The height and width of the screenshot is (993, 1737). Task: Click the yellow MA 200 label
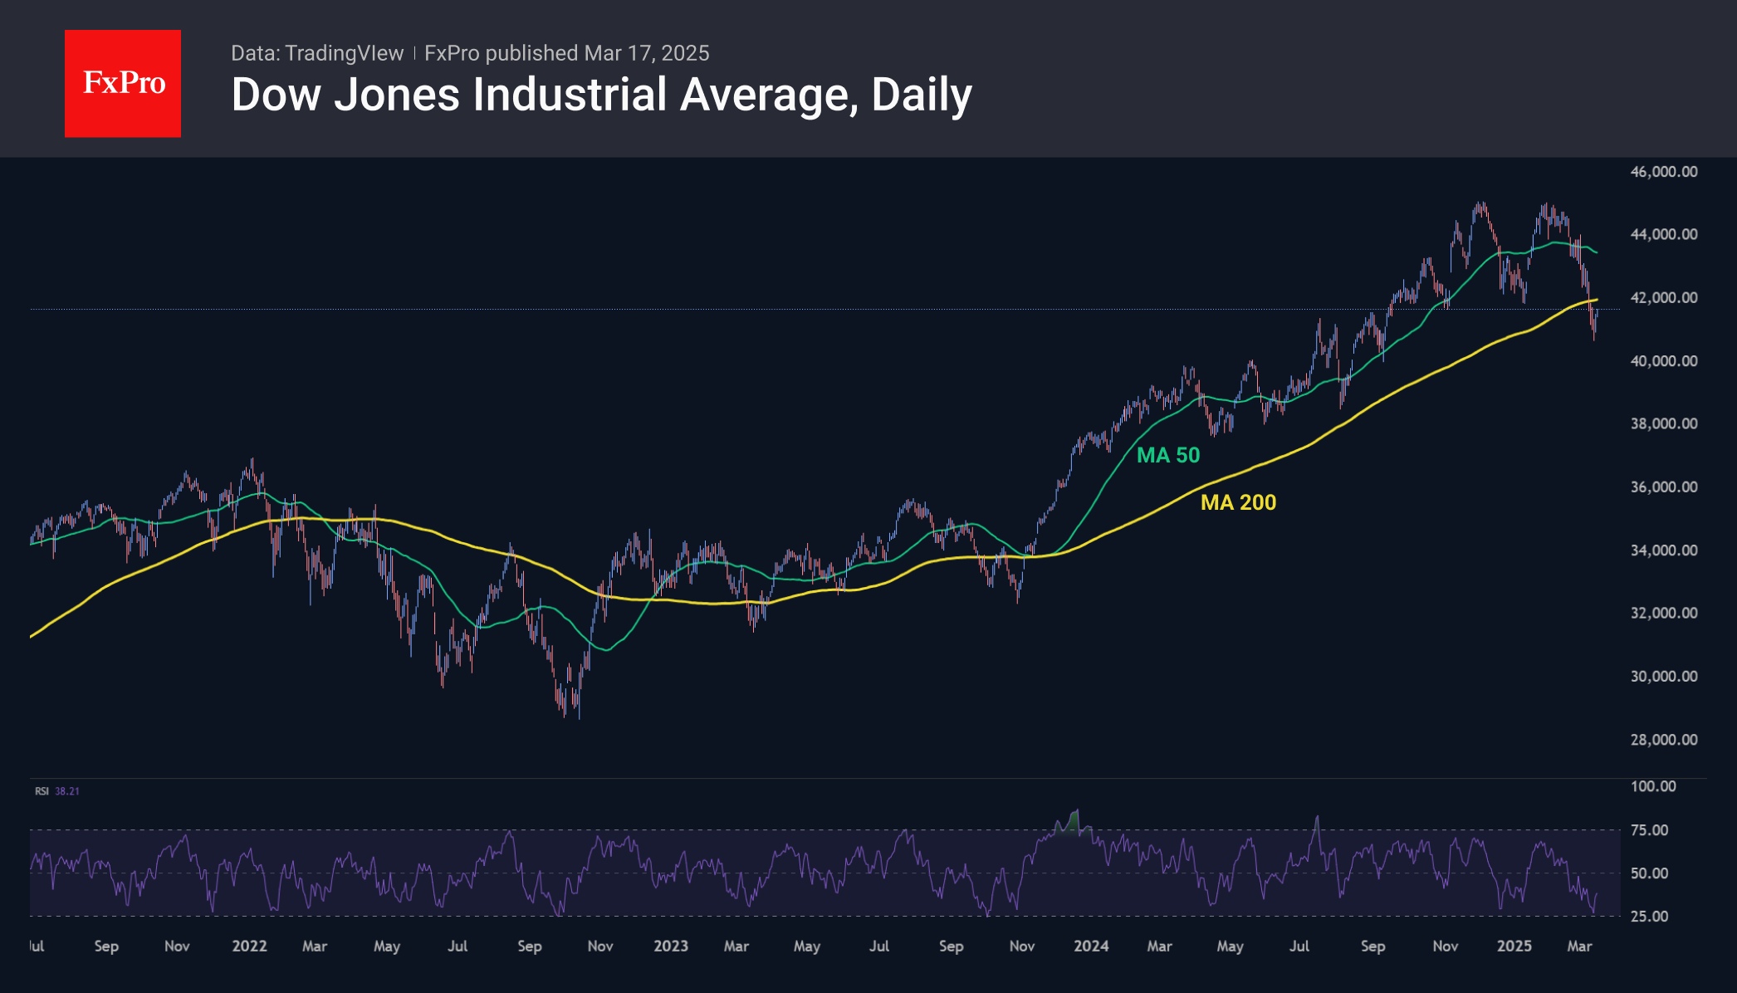coord(1239,502)
